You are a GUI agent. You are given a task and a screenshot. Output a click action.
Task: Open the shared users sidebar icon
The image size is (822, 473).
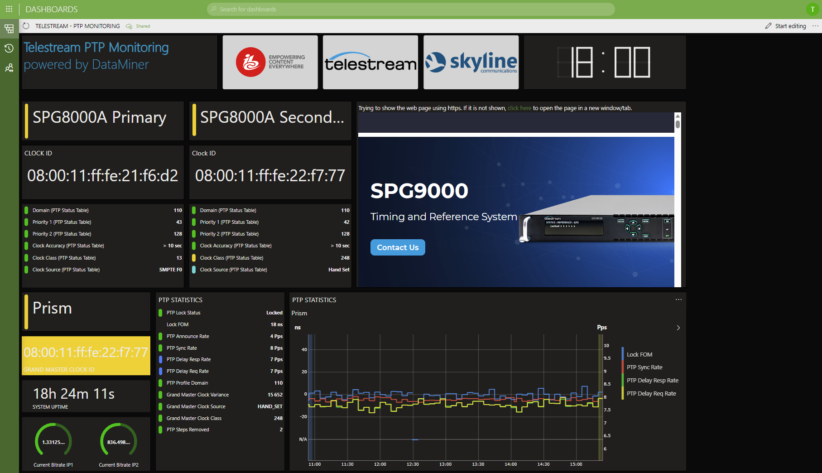point(9,68)
